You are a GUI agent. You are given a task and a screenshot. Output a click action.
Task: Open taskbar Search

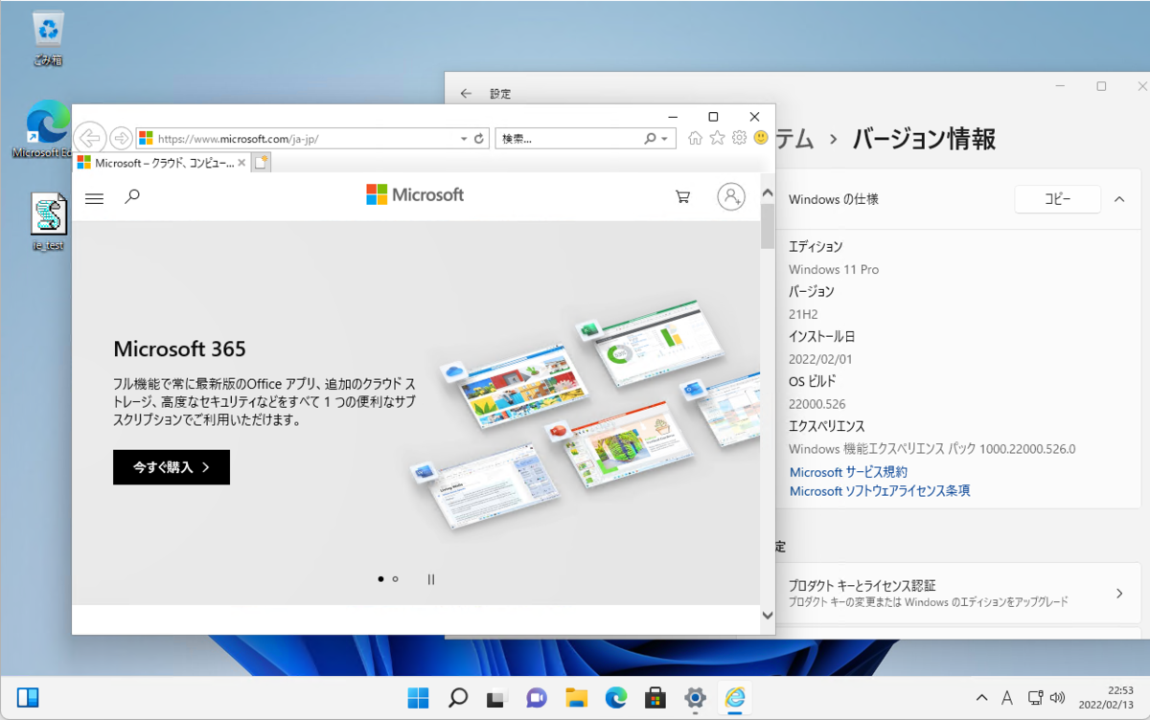[458, 697]
